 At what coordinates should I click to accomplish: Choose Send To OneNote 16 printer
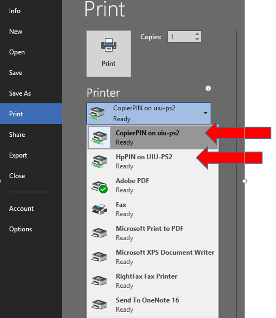tap(147, 305)
